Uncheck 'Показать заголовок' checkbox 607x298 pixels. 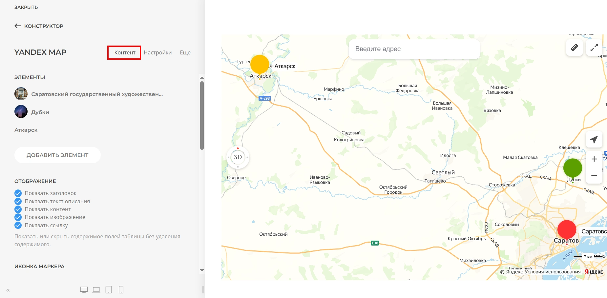click(18, 193)
